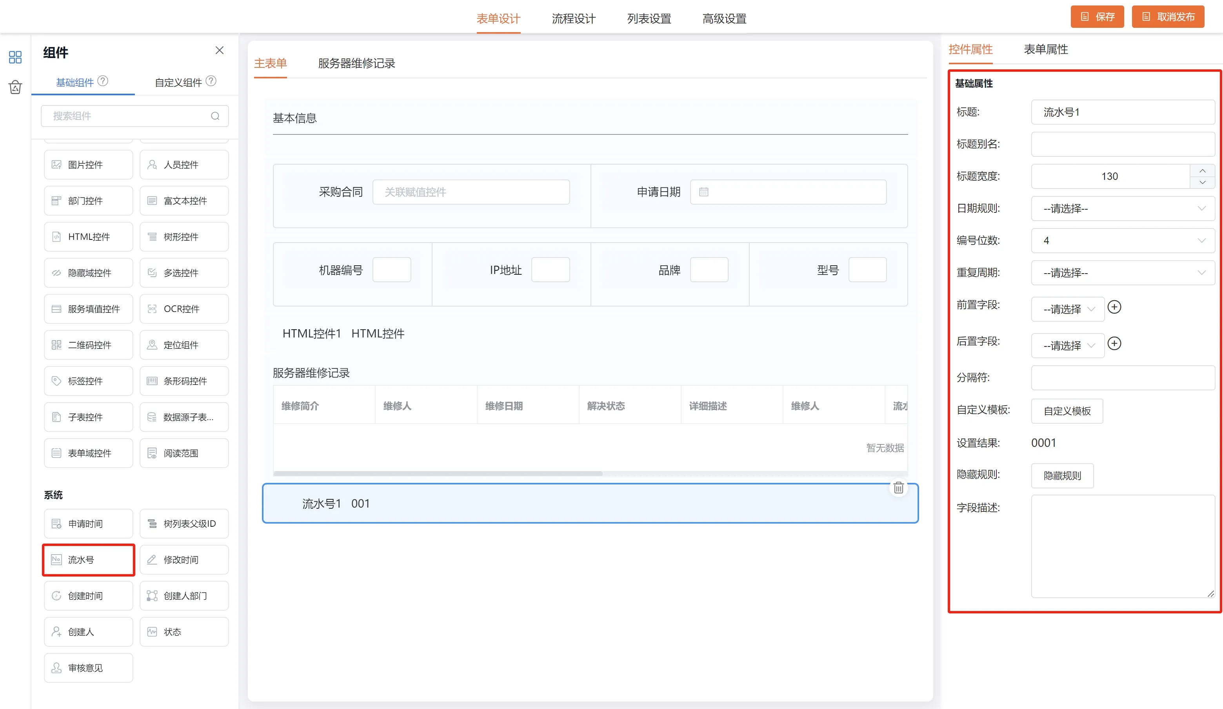Select the 流水号 system component
The height and width of the screenshot is (709, 1223).
(88, 560)
